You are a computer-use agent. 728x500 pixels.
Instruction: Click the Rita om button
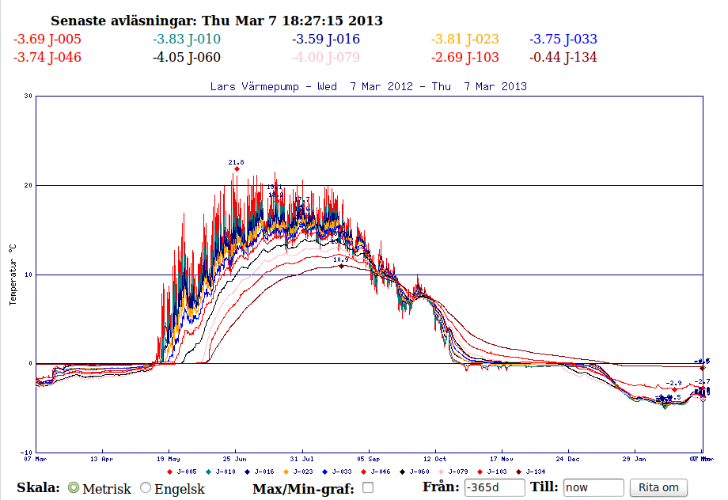[x=658, y=488]
